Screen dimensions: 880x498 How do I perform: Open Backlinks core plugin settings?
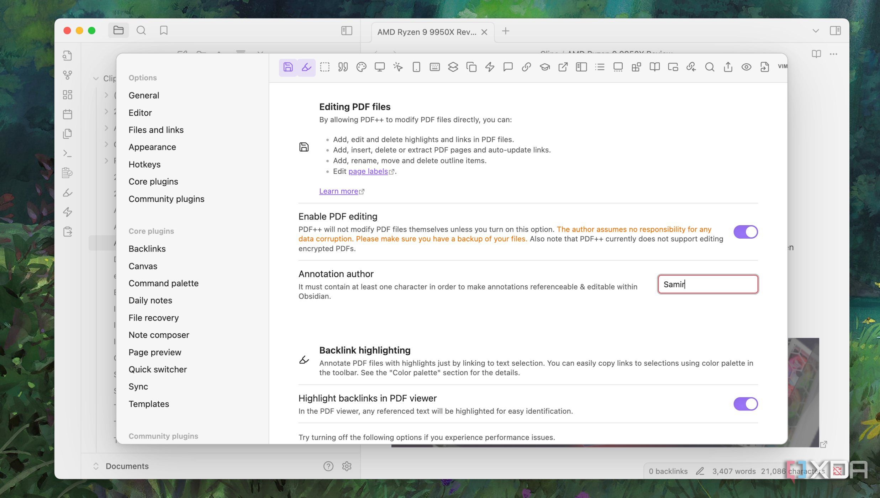(147, 249)
